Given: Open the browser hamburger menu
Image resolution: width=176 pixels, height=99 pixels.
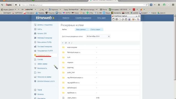Looking at the screenshot, I should [173, 5].
